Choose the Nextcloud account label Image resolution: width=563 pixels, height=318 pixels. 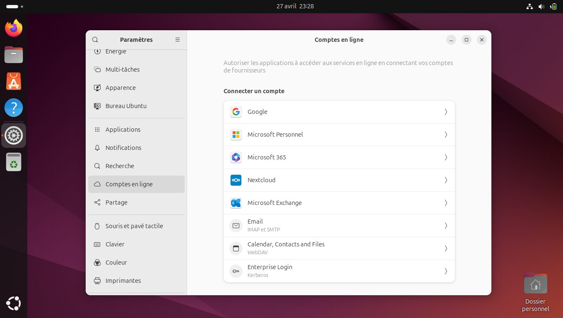(x=261, y=180)
